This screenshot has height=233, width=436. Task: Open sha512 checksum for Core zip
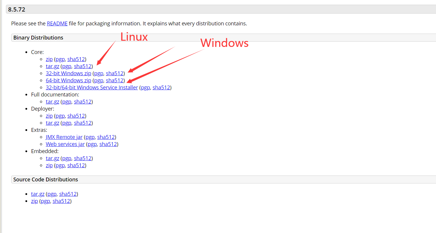coord(76,59)
